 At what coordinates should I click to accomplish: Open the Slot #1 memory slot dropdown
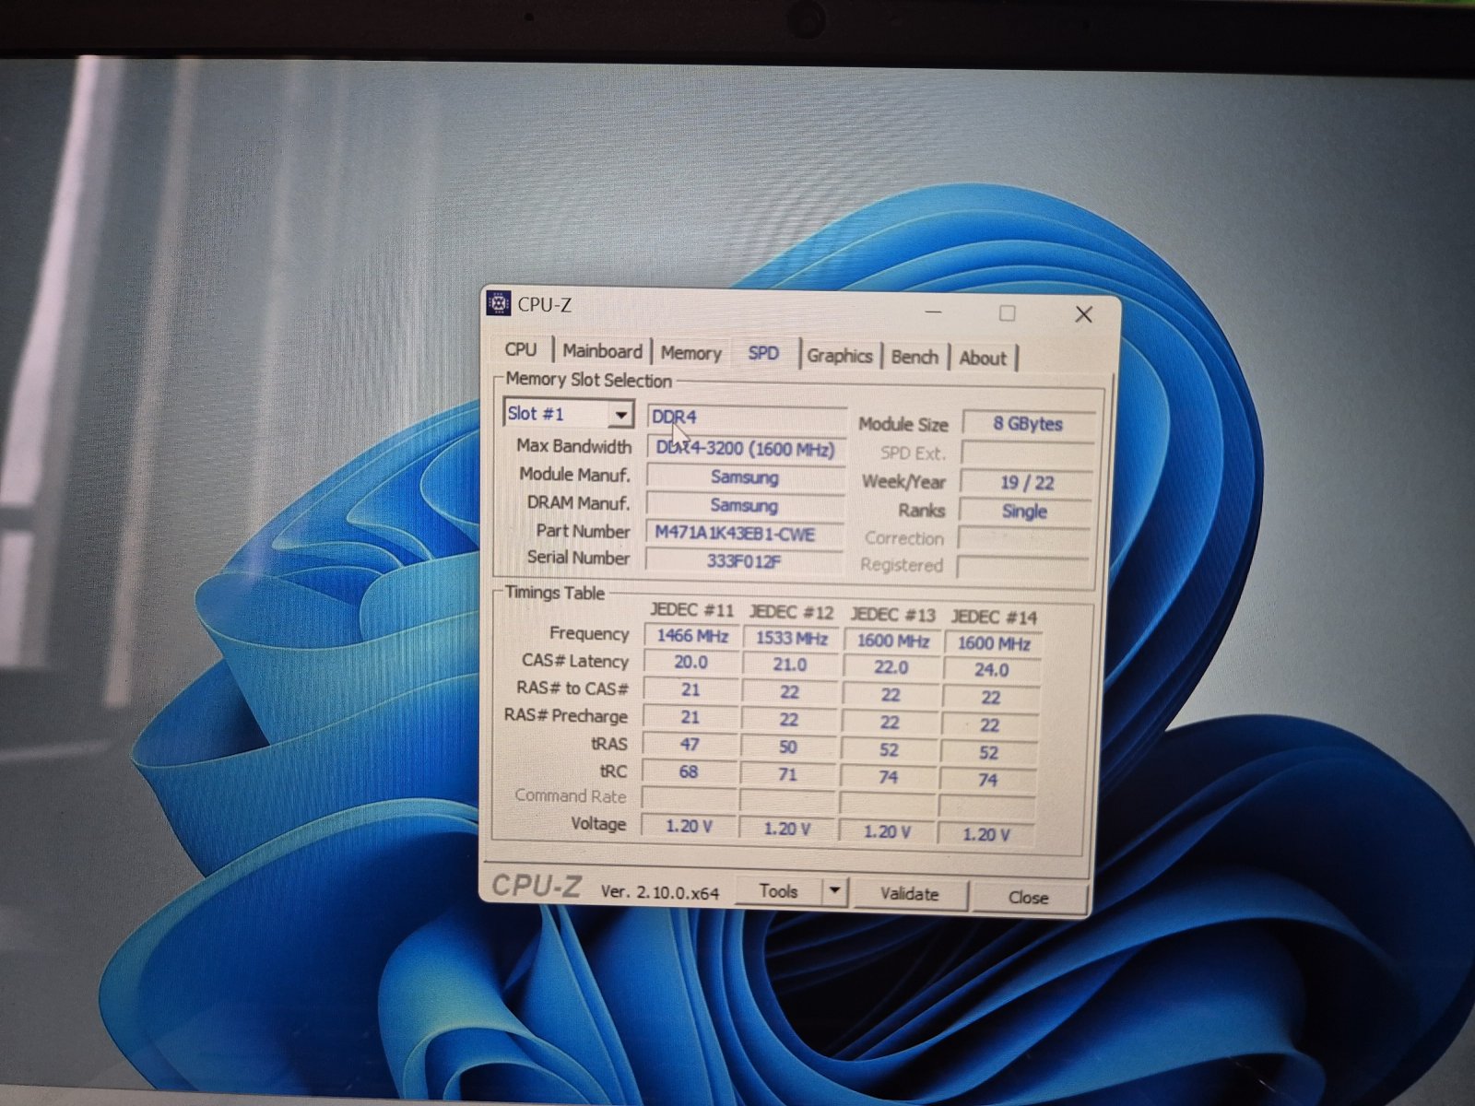tap(620, 415)
